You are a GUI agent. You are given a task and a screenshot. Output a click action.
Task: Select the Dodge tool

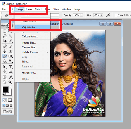tap(10, 61)
